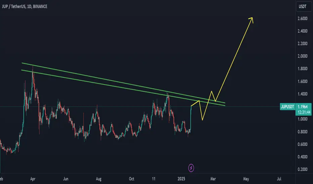
Task: Click the 1.0000 price axis label
Action: tap(302, 119)
